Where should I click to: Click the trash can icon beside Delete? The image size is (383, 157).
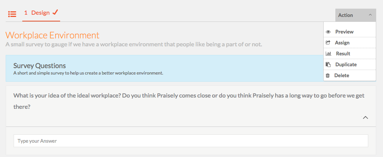pos(328,75)
